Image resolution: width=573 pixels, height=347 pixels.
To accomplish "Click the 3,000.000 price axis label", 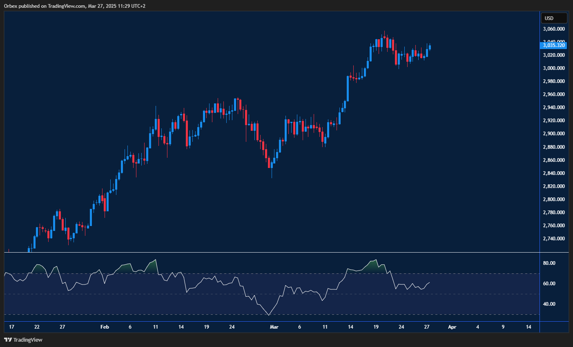I will (x=554, y=68).
